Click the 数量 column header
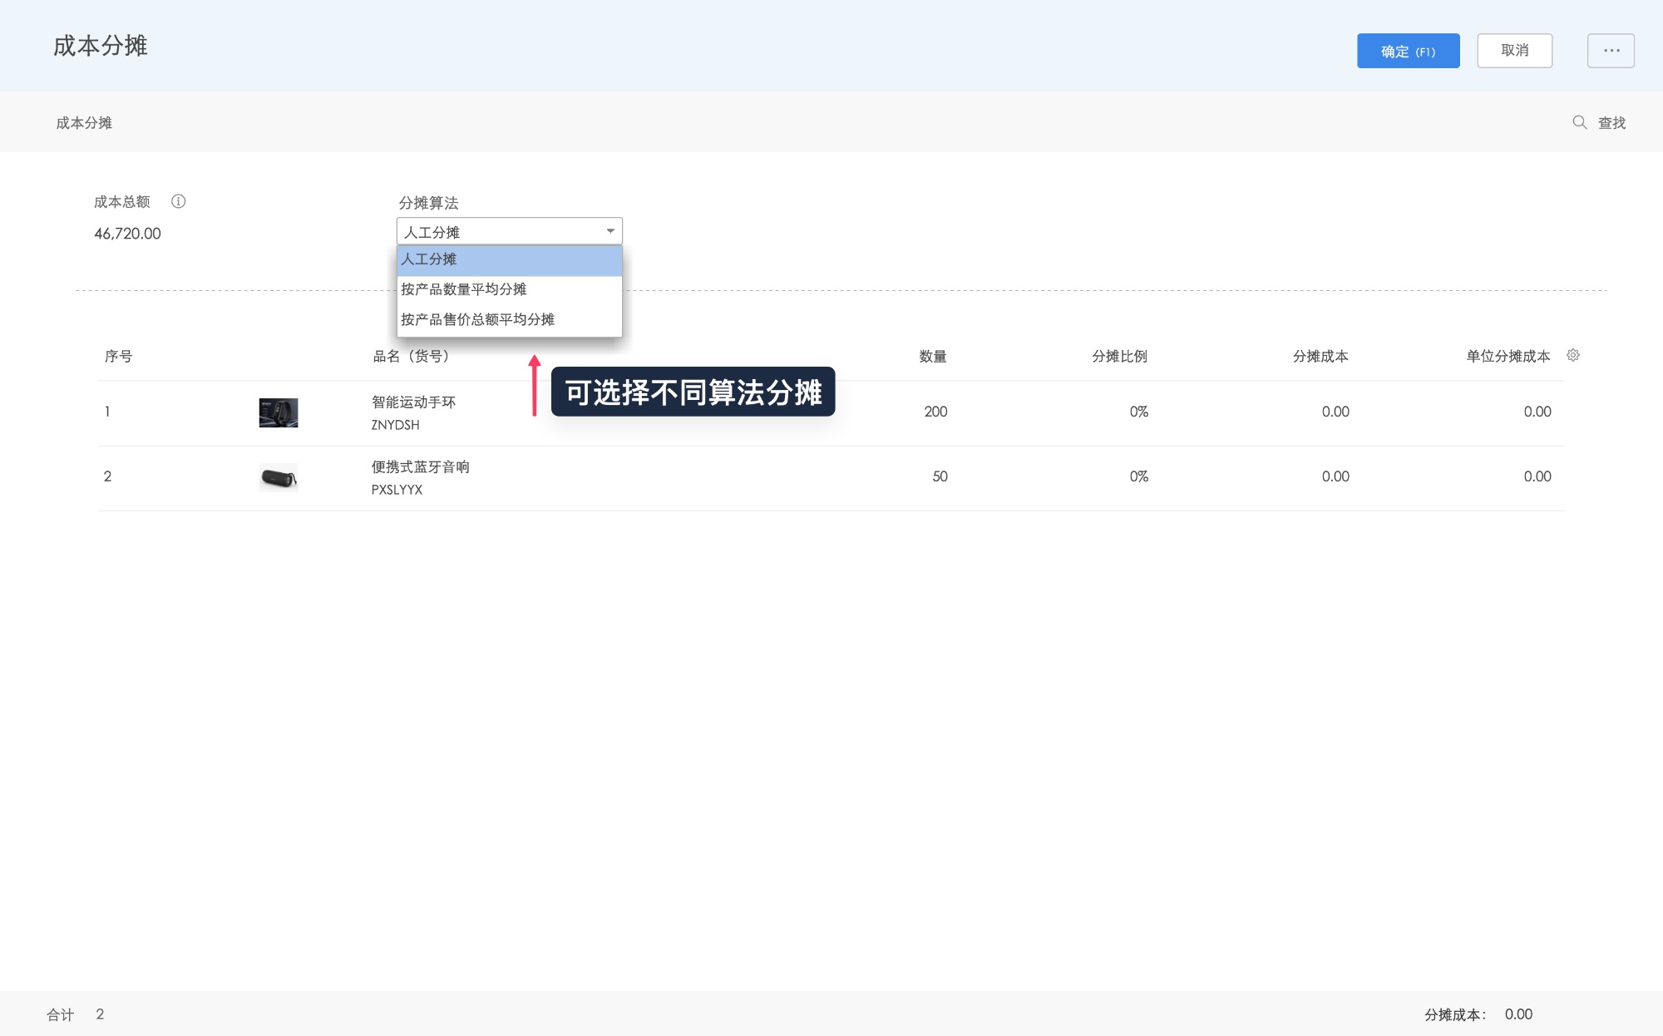 [933, 356]
